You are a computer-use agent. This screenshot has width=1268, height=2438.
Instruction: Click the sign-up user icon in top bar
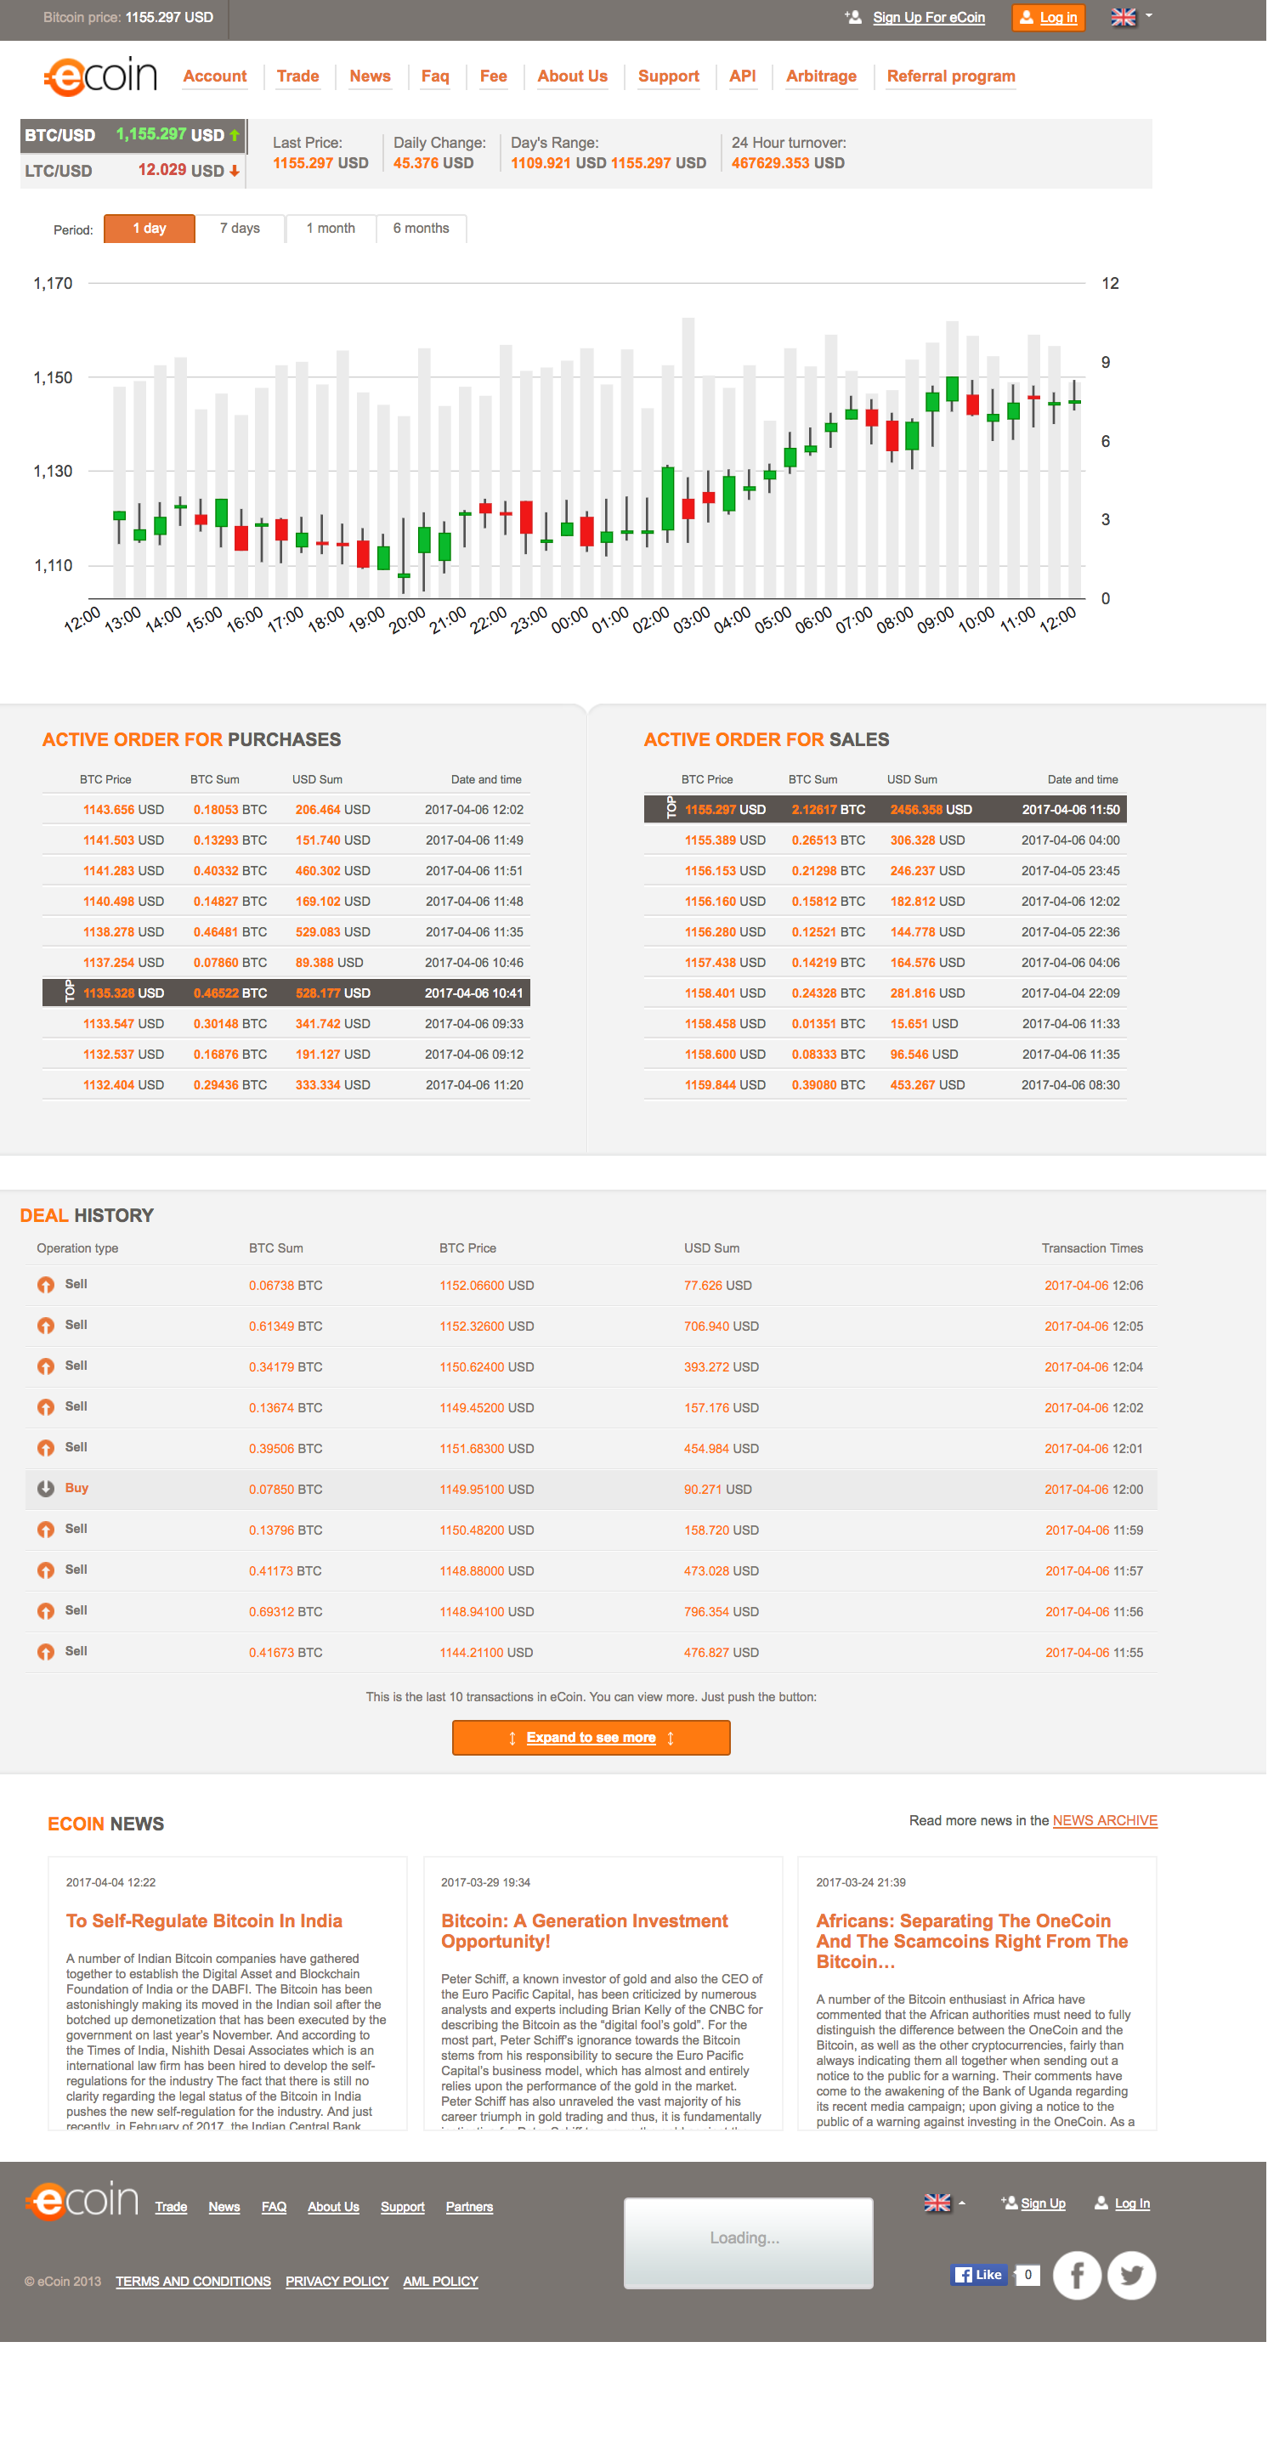pos(852,17)
